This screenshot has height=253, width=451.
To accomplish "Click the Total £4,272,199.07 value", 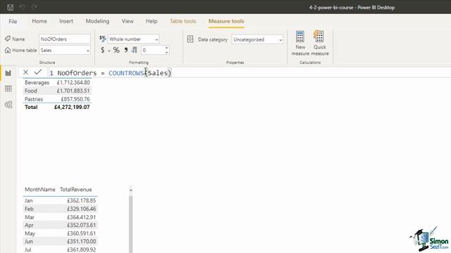I will [72, 107].
